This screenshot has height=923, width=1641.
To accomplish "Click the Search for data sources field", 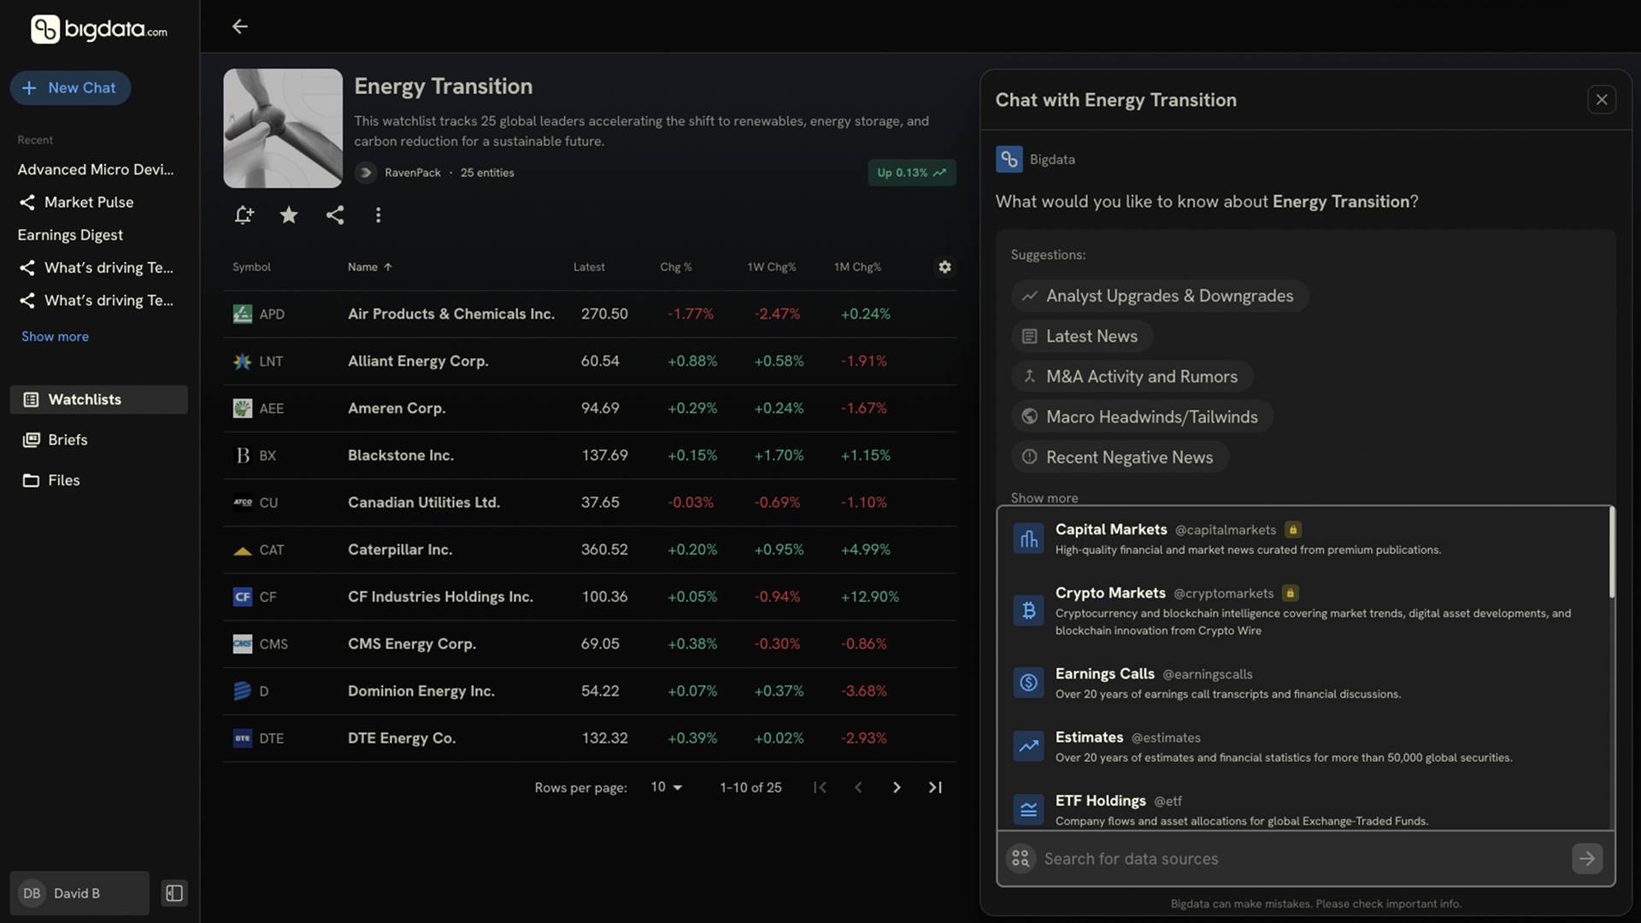I will tap(1303, 858).
